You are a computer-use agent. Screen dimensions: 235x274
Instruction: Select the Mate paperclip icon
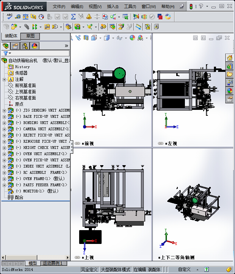coord(27,27)
